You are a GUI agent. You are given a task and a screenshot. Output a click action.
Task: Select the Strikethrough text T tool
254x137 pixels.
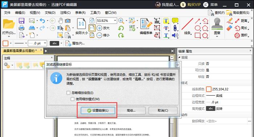tap(166, 28)
